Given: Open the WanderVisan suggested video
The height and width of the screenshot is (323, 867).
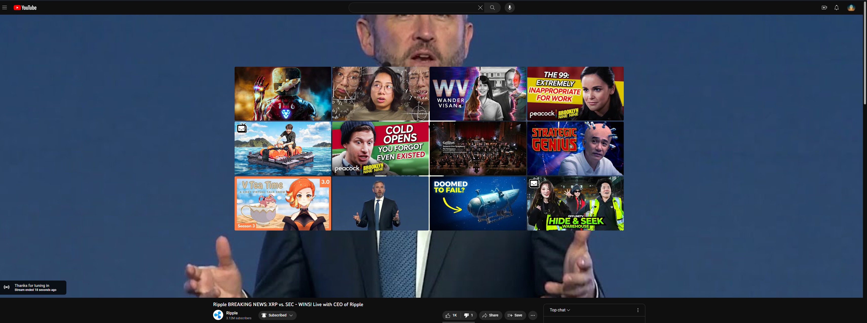Looking at the screenshot, I should tap(478, 94).
